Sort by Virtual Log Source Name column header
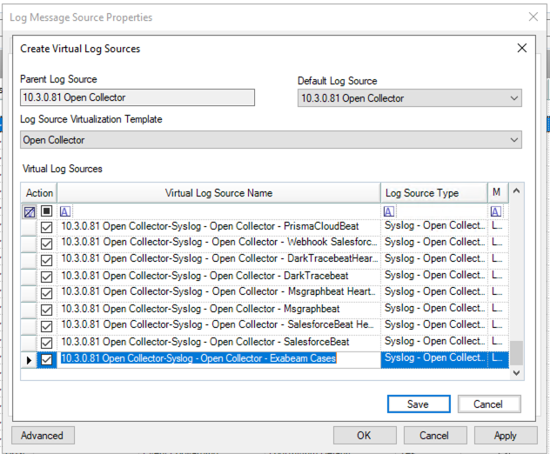The image size is (550, 454). coord(218,193)
